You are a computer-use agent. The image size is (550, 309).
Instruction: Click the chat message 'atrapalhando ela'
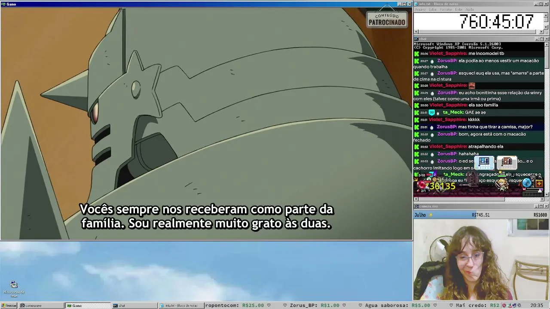click(486, 146)
